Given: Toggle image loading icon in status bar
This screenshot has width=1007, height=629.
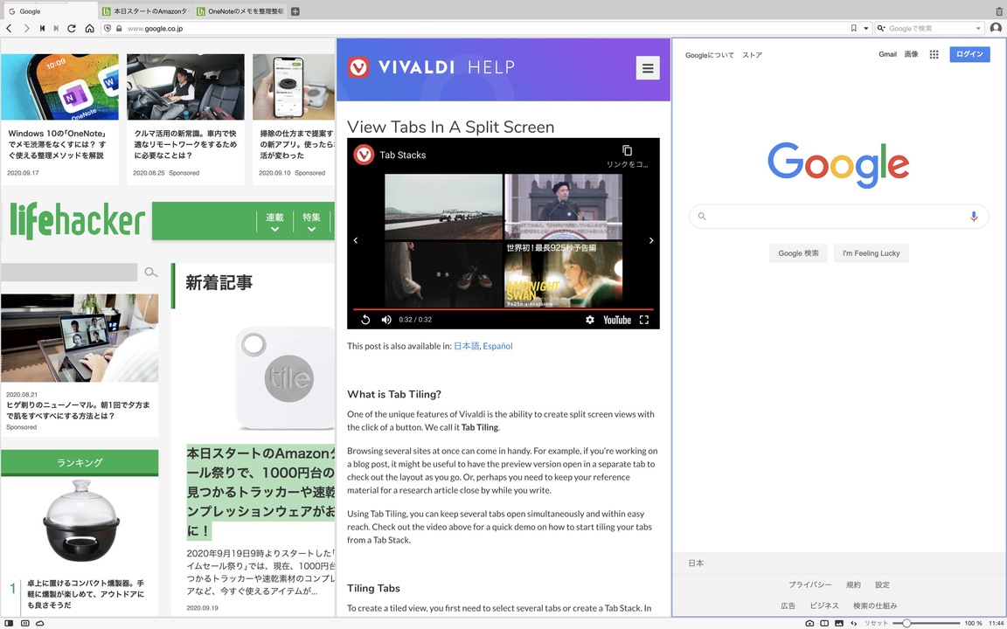Looking at the screenshot, I should point(839,623).
